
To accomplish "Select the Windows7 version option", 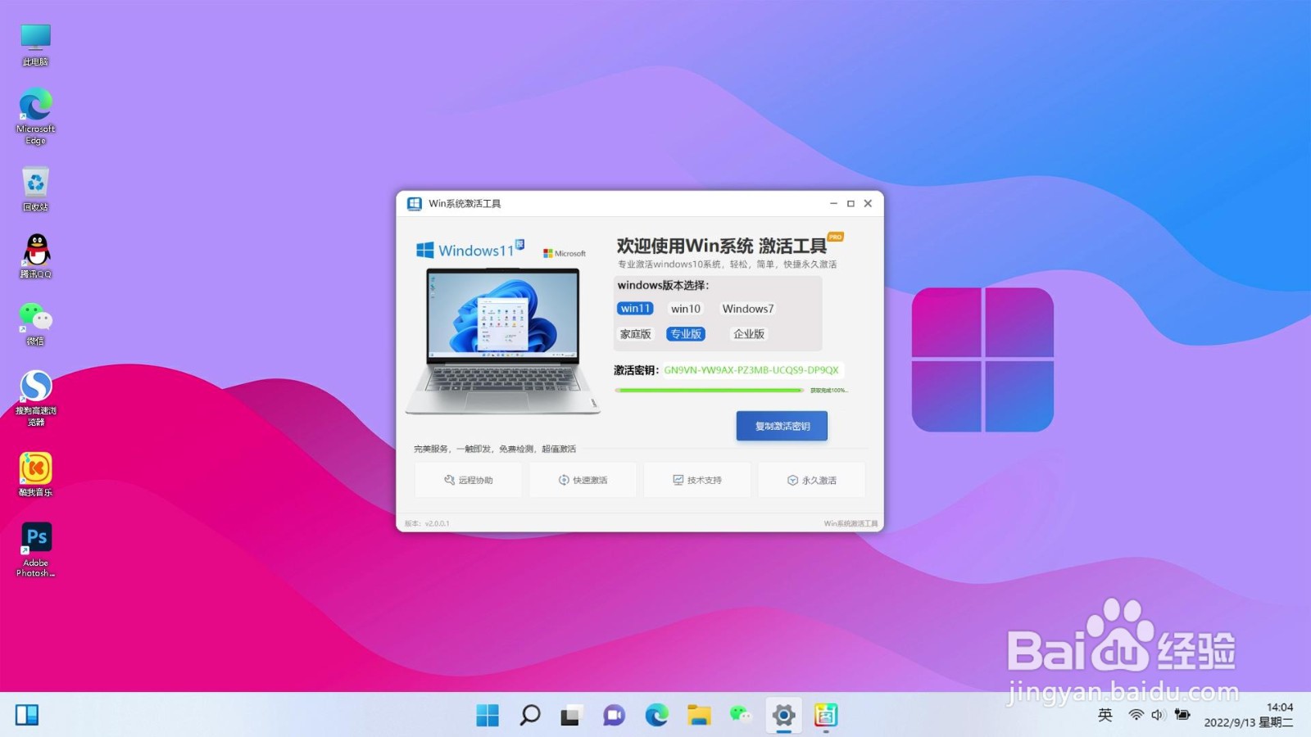I will tap(747, 309).
